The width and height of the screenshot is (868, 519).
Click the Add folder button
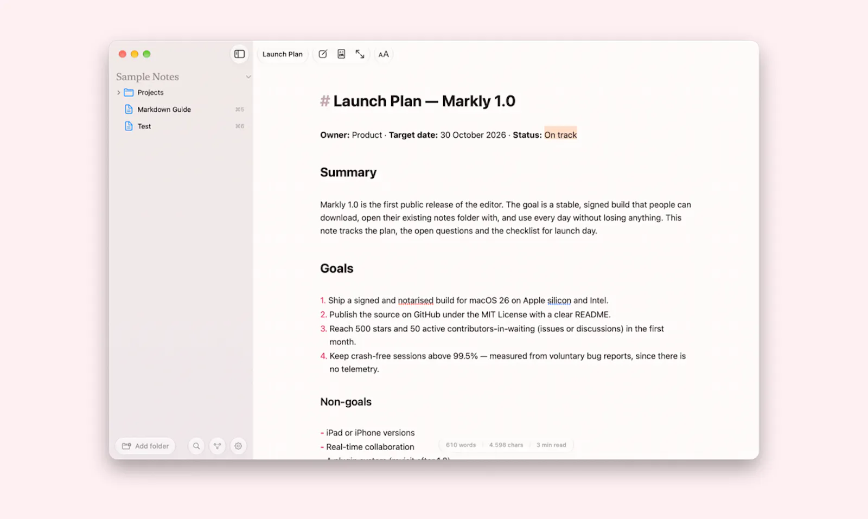point(145,446)
